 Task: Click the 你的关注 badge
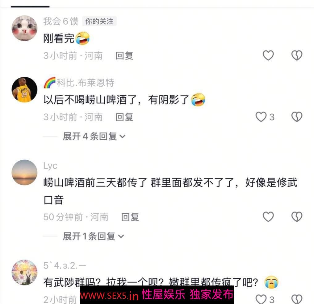(x=99, y=21)
